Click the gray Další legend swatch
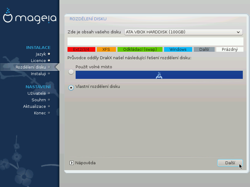Viewport: 250px width, 187px height. 204,50
